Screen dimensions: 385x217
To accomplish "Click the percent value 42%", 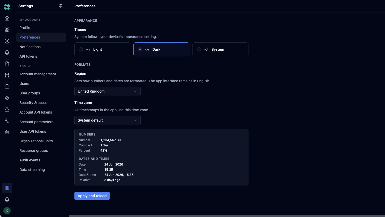I will (x=104, y=151).
